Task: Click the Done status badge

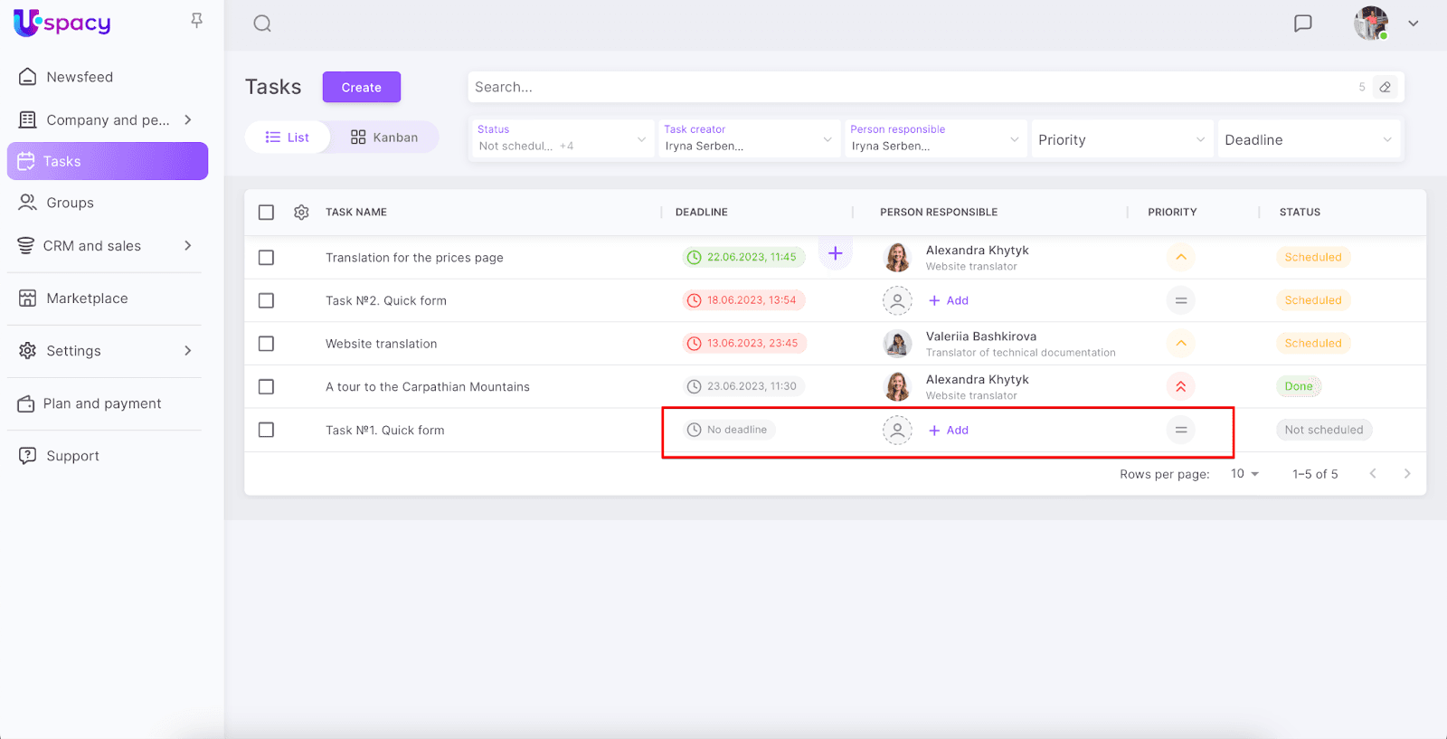Action: click(1298, 387)
